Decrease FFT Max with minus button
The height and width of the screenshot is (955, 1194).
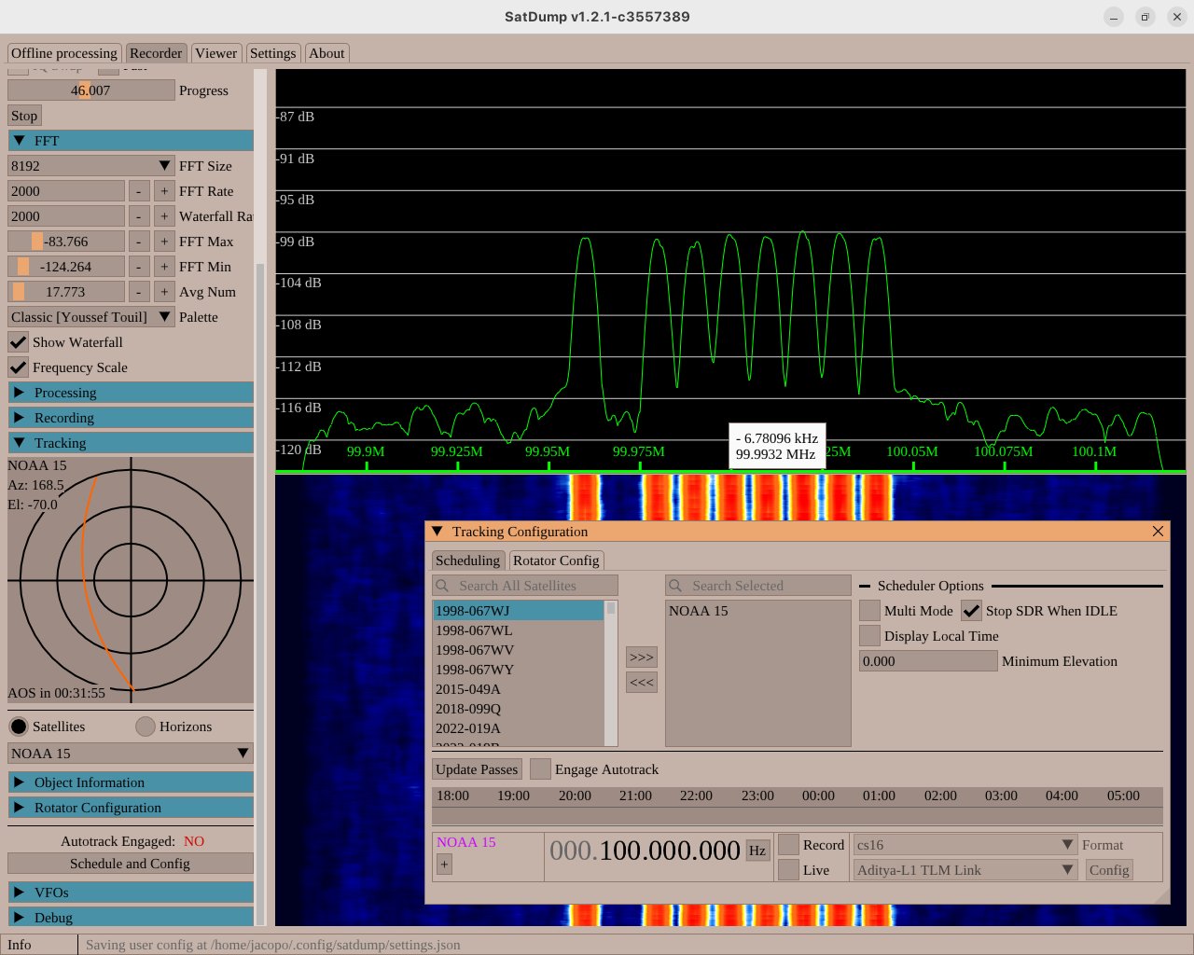139,242
